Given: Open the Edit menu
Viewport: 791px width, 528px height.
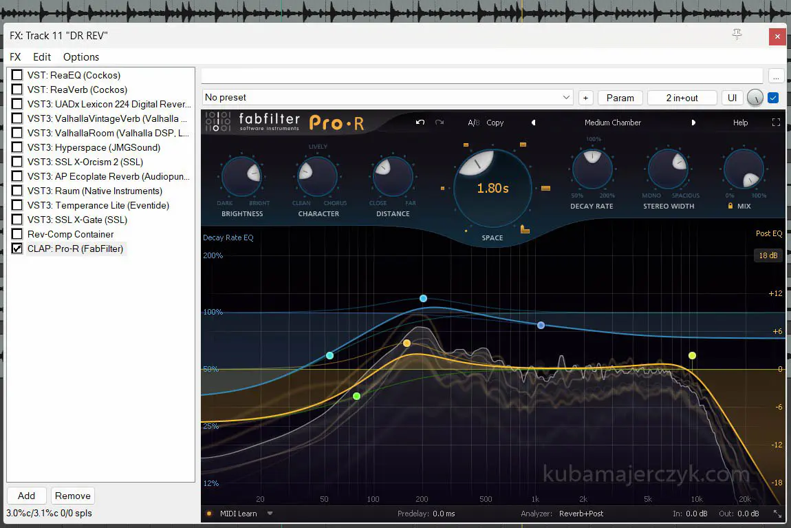Looking at the screenshot, I should pyautogui.click(x=42, y=57).
